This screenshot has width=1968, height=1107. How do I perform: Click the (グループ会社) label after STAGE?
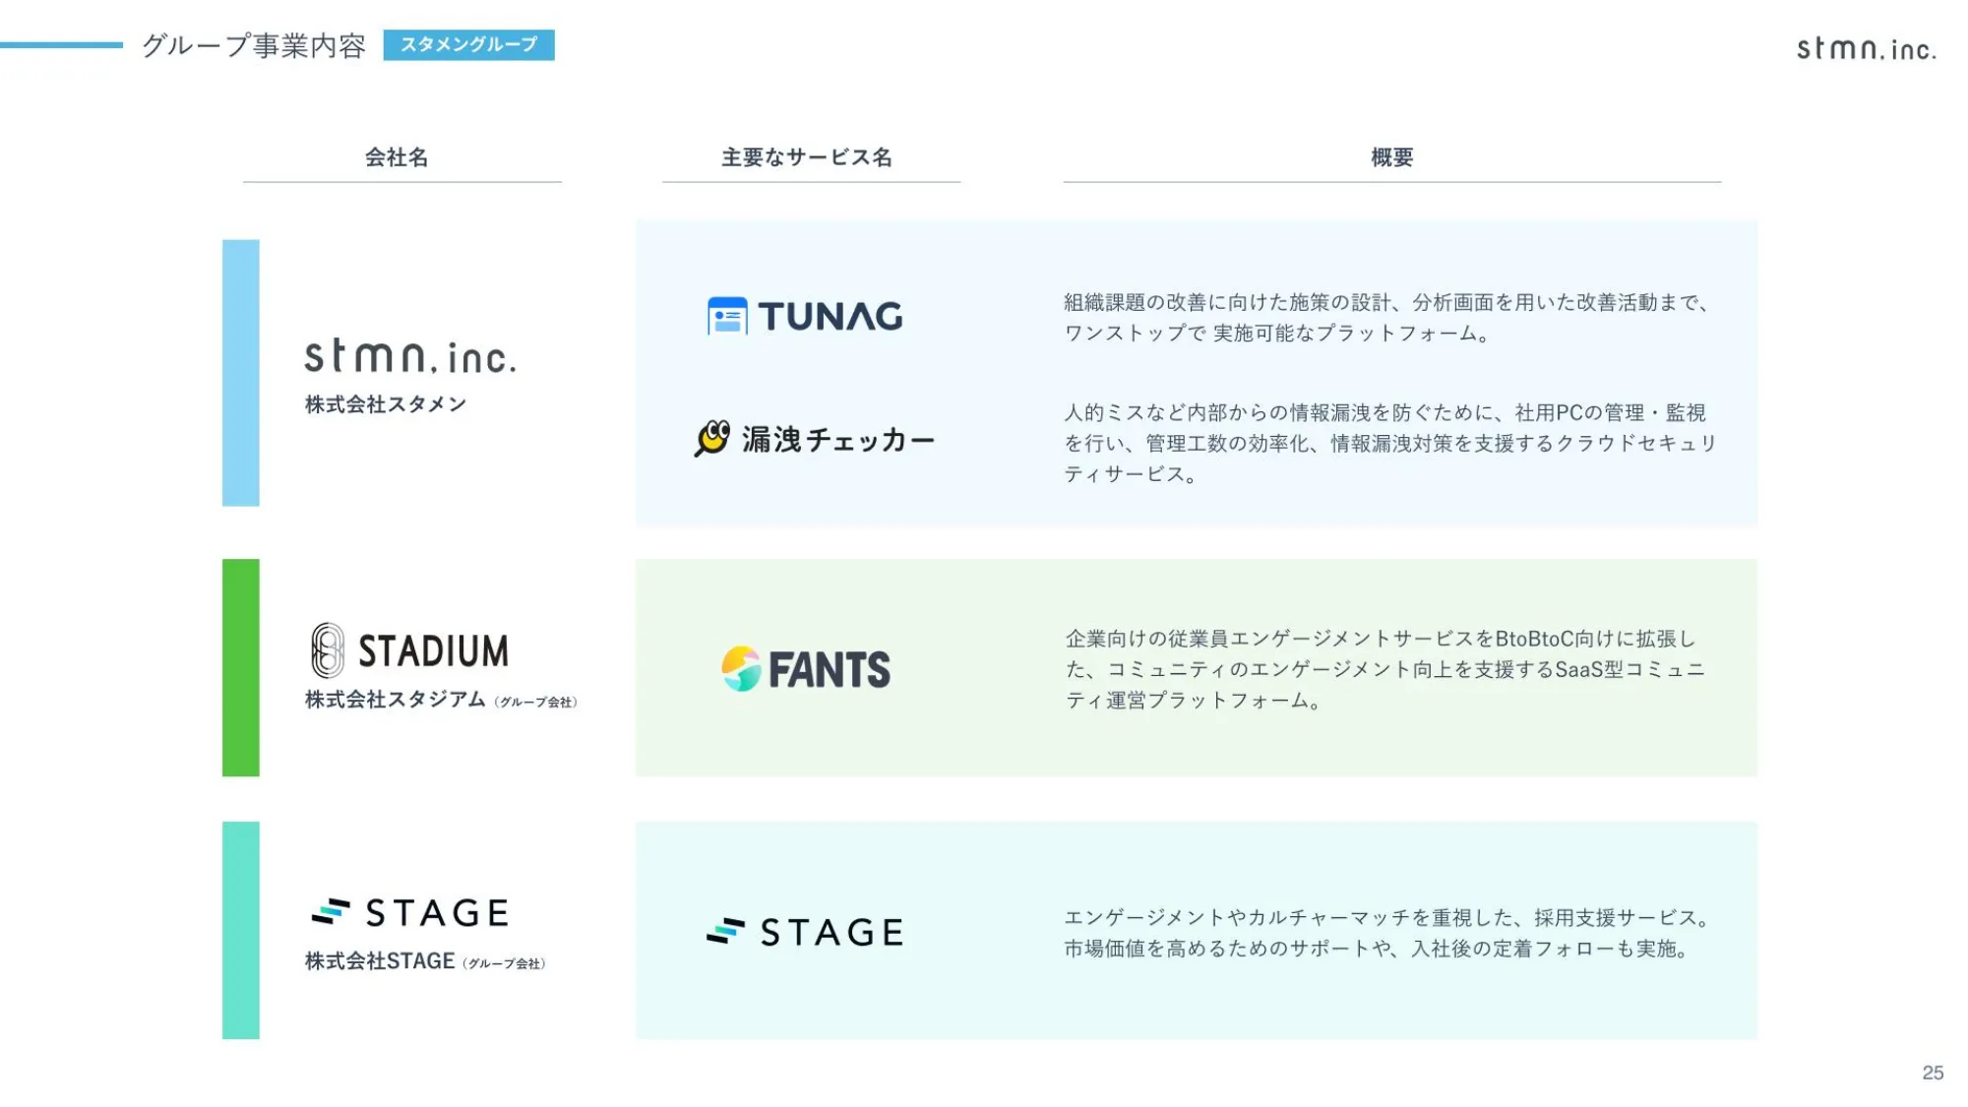pyautogui.click(x=504, y=963)
